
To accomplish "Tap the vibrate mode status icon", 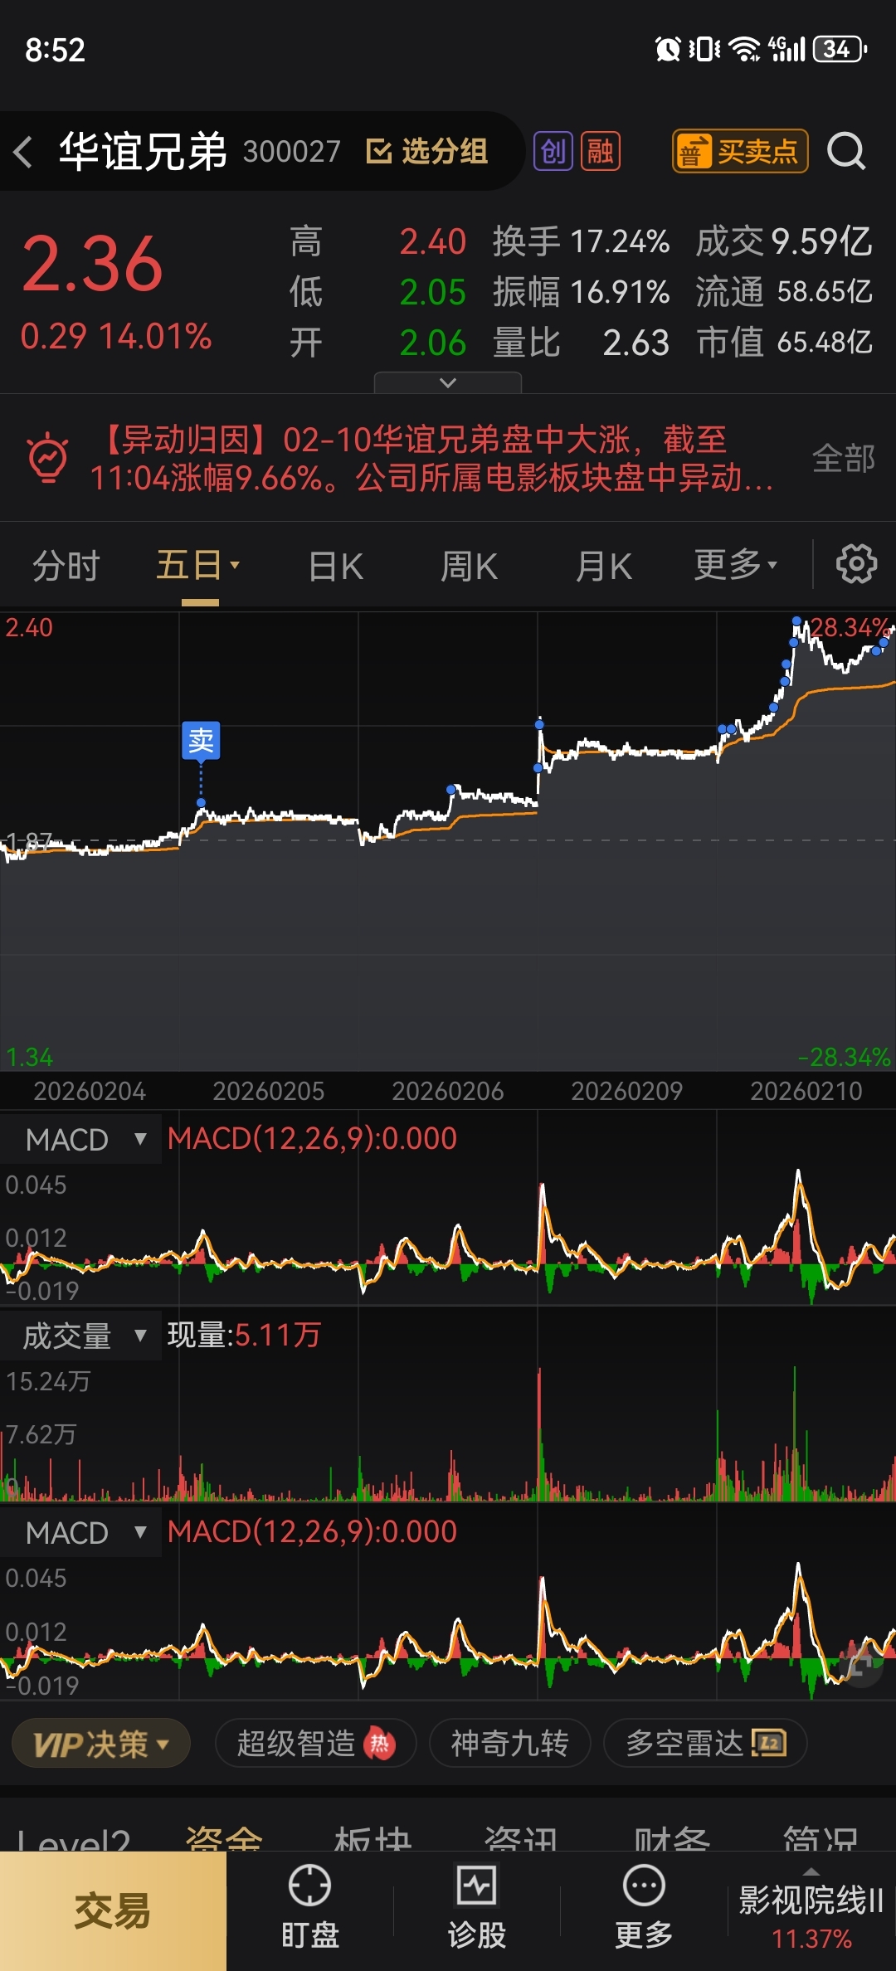I will tap(704, 49).
